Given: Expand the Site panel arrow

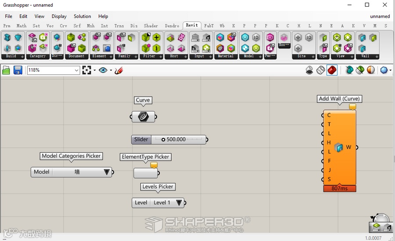Looking at the screenshot, I should (313, 57).
